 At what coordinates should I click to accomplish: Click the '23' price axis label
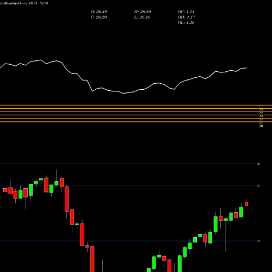[x=258, y=241]
